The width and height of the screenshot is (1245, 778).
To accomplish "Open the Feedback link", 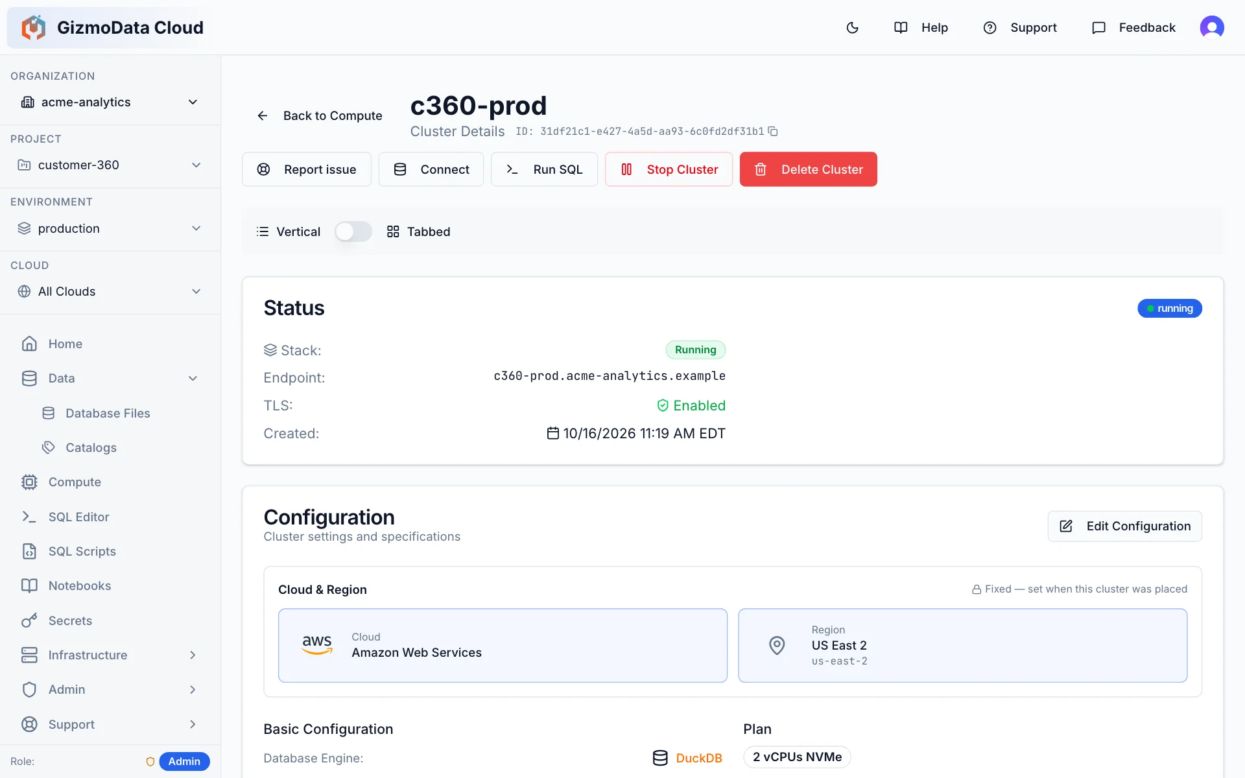I will tap(1133, 27).
